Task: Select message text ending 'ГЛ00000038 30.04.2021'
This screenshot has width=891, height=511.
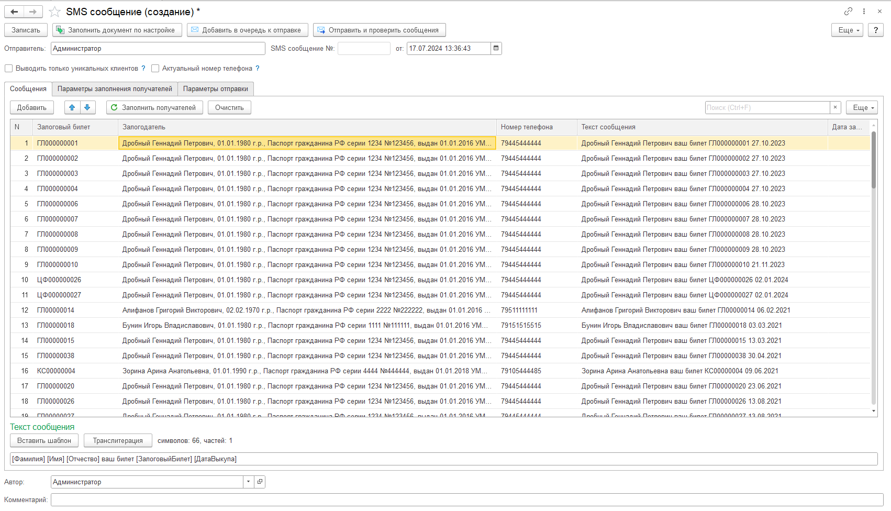Action: pos(703,356)
